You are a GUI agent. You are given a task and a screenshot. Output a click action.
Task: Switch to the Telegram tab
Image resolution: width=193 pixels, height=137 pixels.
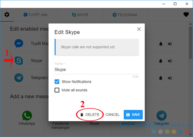click(x=125, y=15)
